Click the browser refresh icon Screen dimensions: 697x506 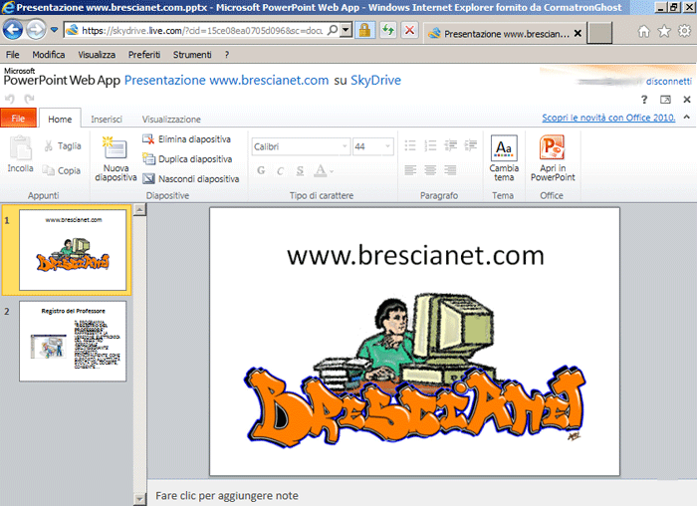(388, 30)
